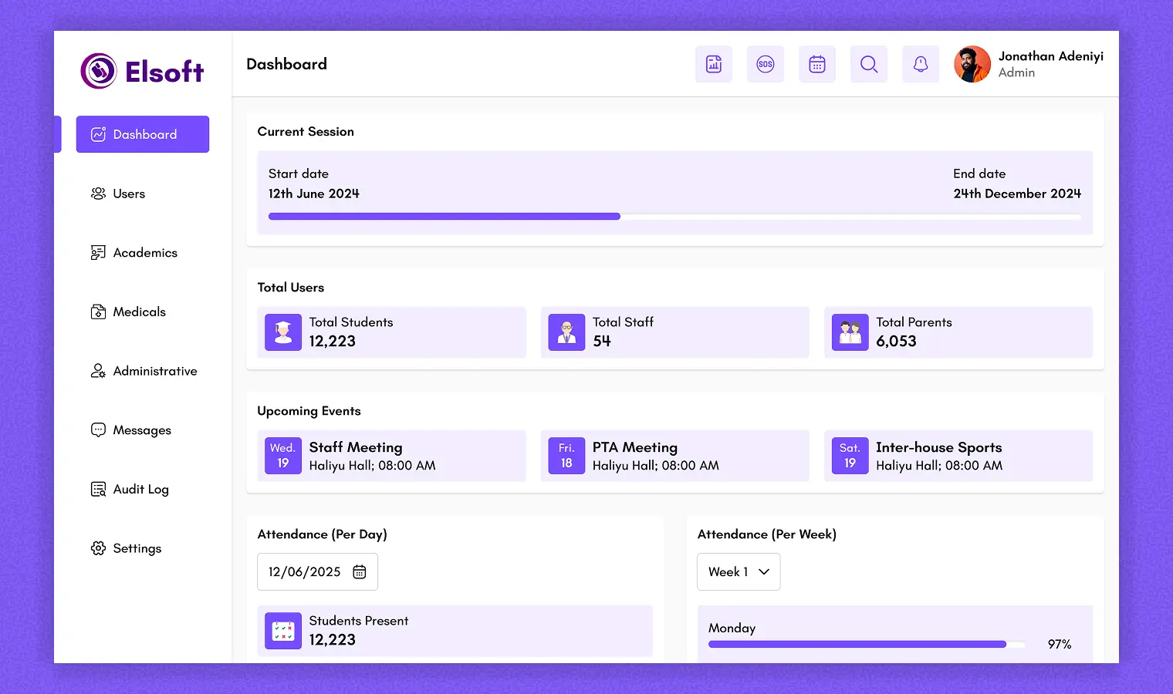The width and height of the screenshot is (1173, 694).
Task: Open date picker calendar icon for attendance
Action: pos(360,572)
